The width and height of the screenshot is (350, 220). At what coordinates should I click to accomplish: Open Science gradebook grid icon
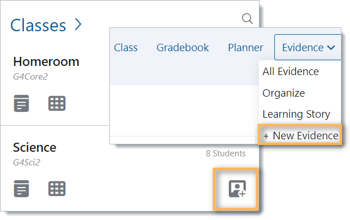click(x=57, y=189)
